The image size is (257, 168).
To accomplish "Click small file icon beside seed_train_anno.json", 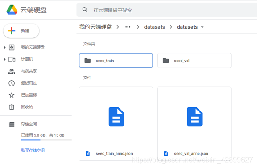I will tap(88, 153).
